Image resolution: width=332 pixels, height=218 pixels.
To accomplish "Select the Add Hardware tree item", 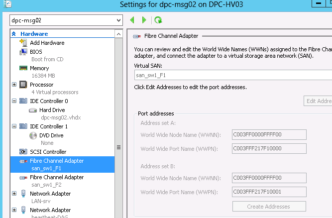I will pyautogui.click(x=47, y=43).
